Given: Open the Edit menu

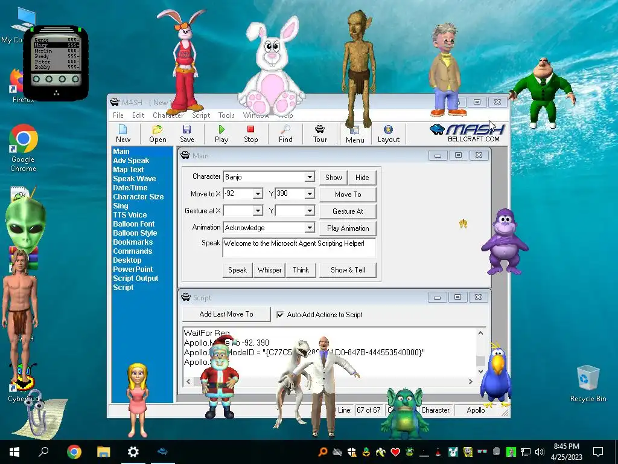Looking at the screenshot, I should click(x=138, y=115).
